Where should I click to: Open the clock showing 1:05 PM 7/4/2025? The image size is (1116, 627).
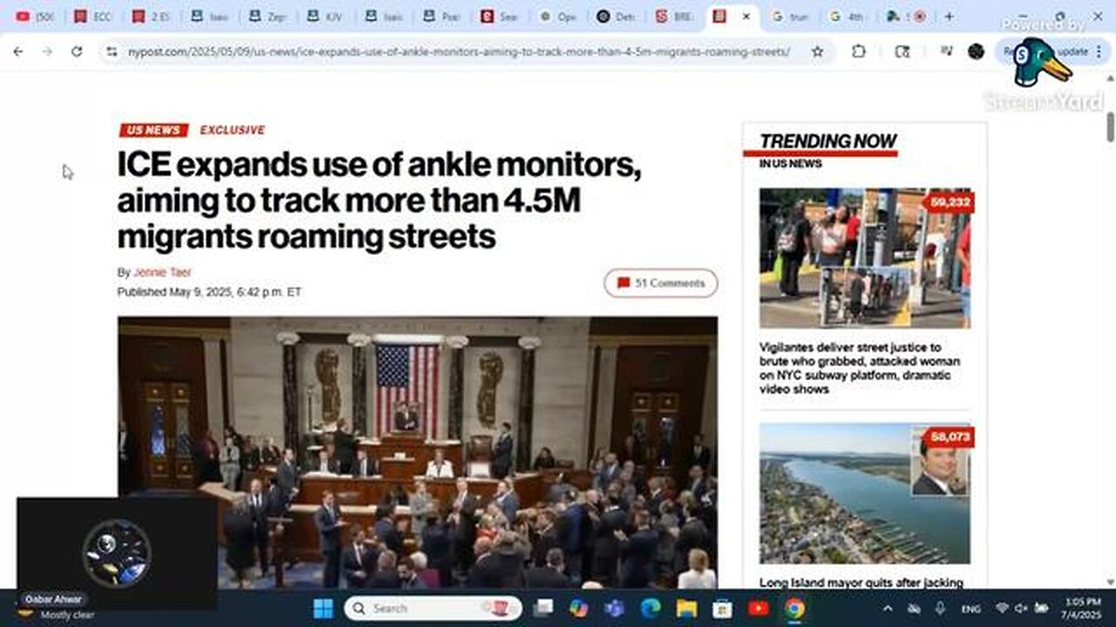1081,608
